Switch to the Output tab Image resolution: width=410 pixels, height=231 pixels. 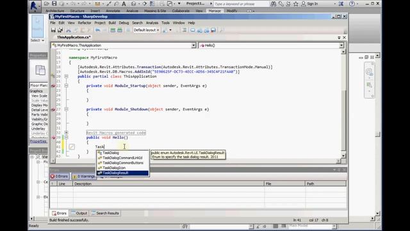79,213
